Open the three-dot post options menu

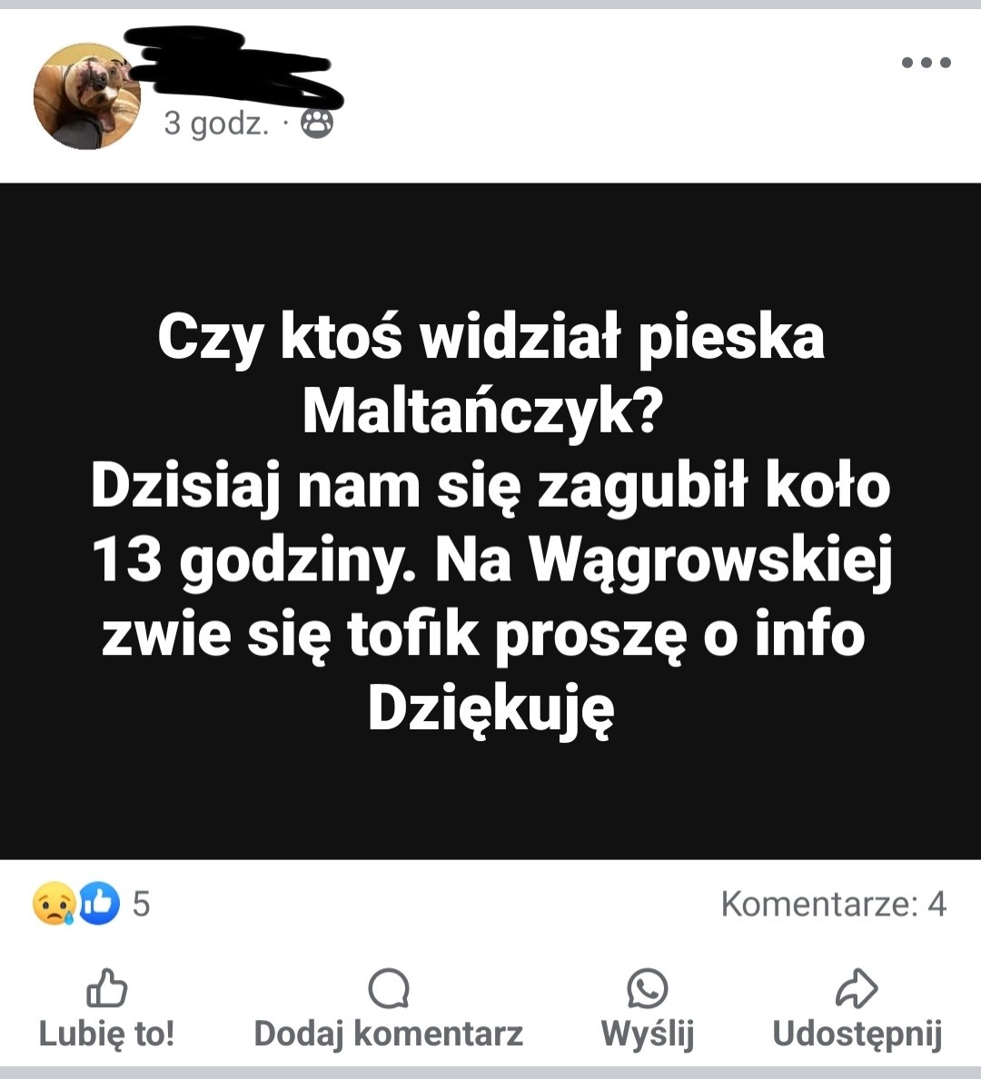(x=926, y=63)
